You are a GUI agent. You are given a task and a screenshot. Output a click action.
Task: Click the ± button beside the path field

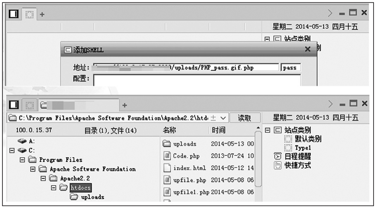213,118
